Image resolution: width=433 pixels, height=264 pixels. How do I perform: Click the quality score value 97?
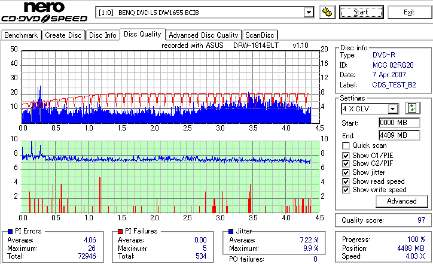coord(421,220)
